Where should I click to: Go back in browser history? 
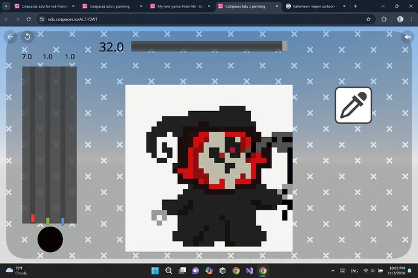pyautogui.click(x=7, y=19)
